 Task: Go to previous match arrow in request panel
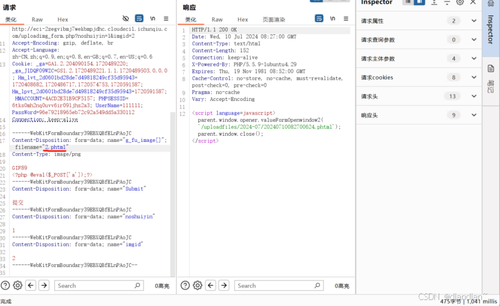[31, 286]
